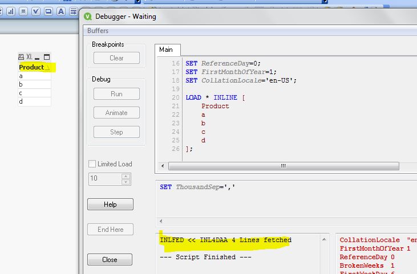Select value 'c' in the Product list box

34,93
